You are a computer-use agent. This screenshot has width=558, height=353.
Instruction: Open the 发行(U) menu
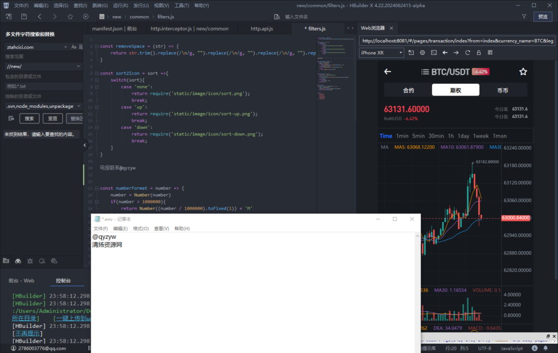point(141,5)
